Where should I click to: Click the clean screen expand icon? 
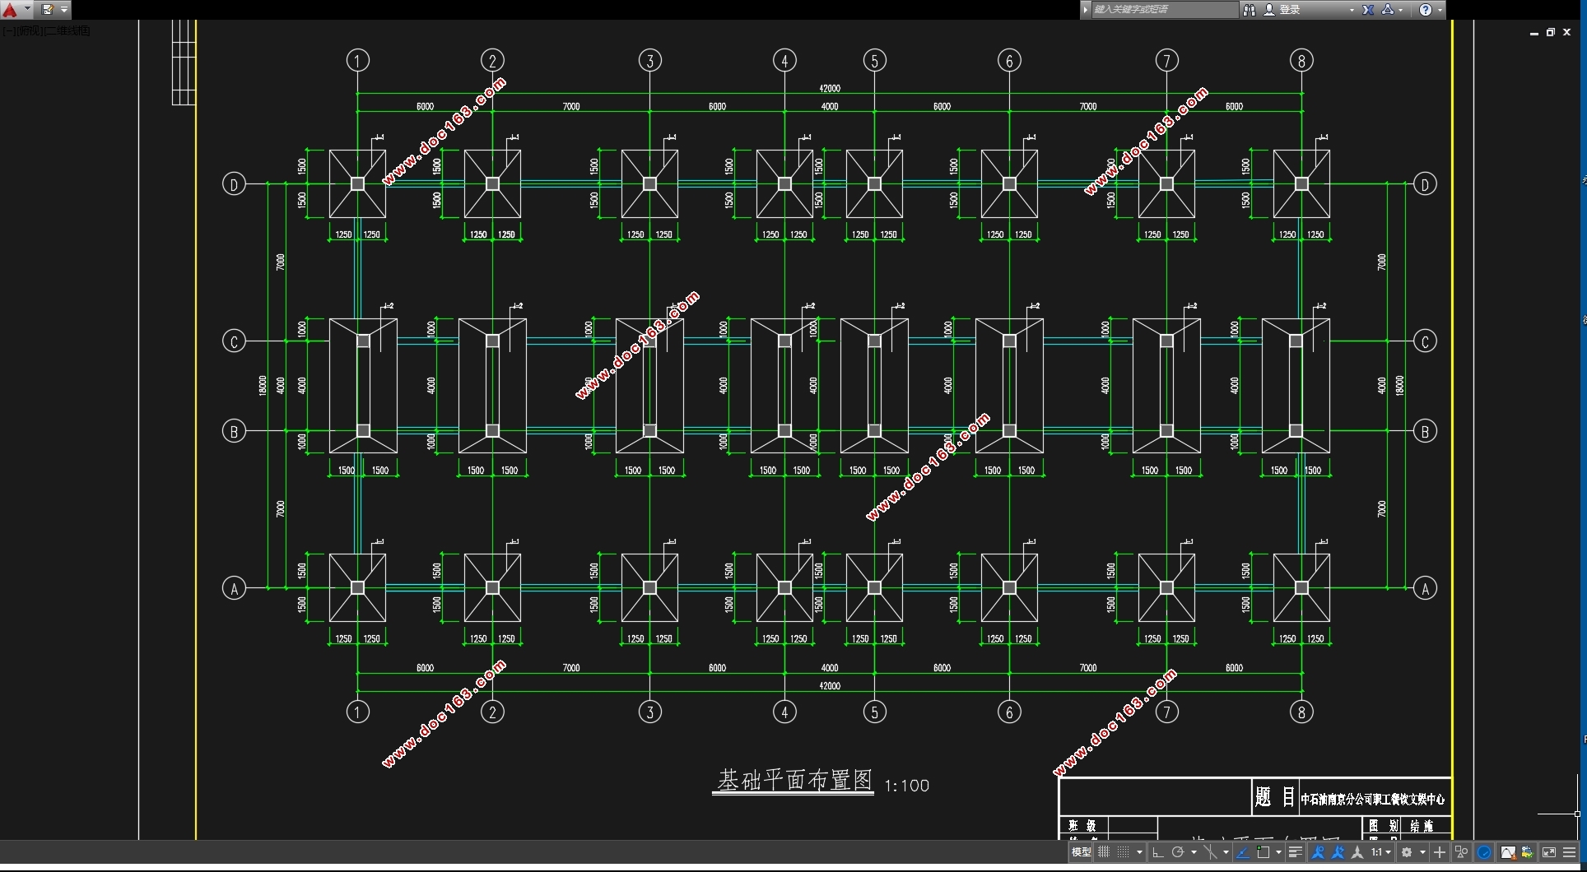pos(1549,852)
